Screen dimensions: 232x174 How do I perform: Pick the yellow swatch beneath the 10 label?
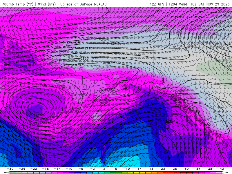pyautogui.click(x=131, y=173)
